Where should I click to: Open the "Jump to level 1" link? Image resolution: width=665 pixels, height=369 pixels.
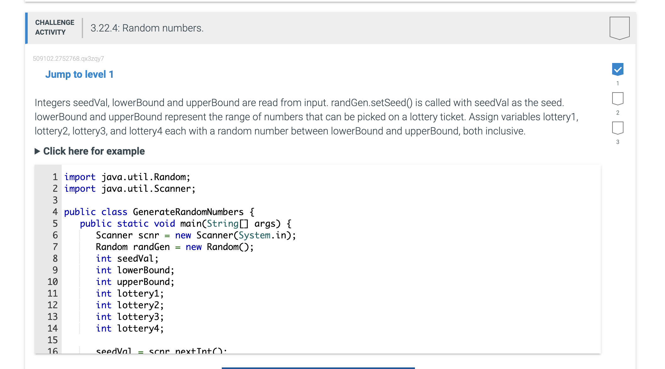click(80, 74)
